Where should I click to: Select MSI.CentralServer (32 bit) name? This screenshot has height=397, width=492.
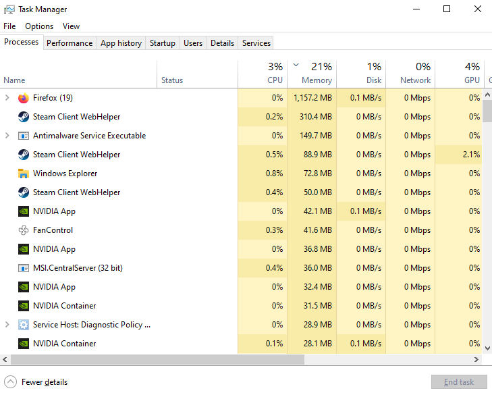(78, 267)
